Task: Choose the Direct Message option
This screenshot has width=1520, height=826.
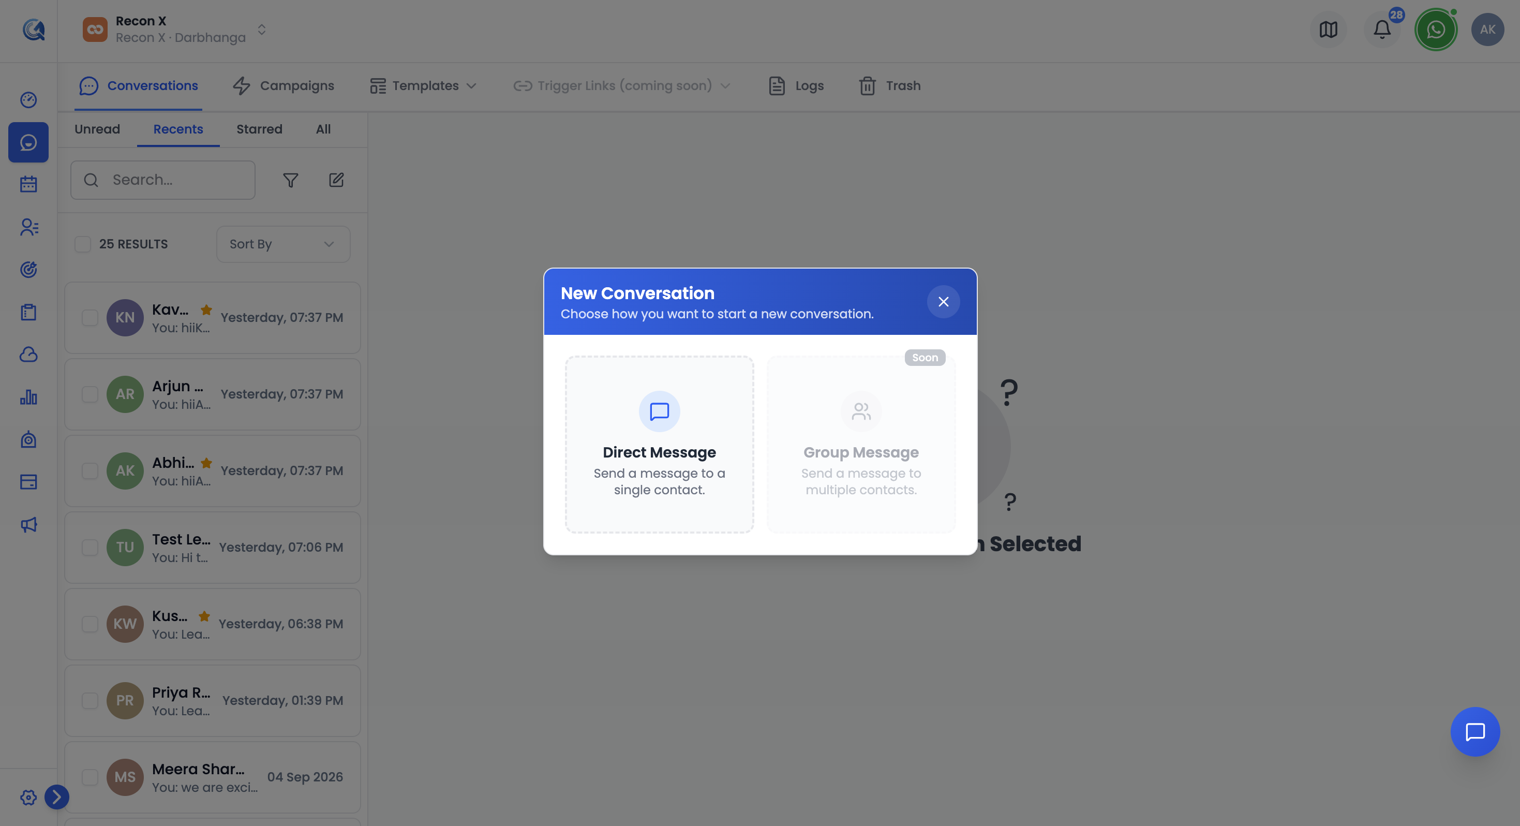Action: coord(659,444)
